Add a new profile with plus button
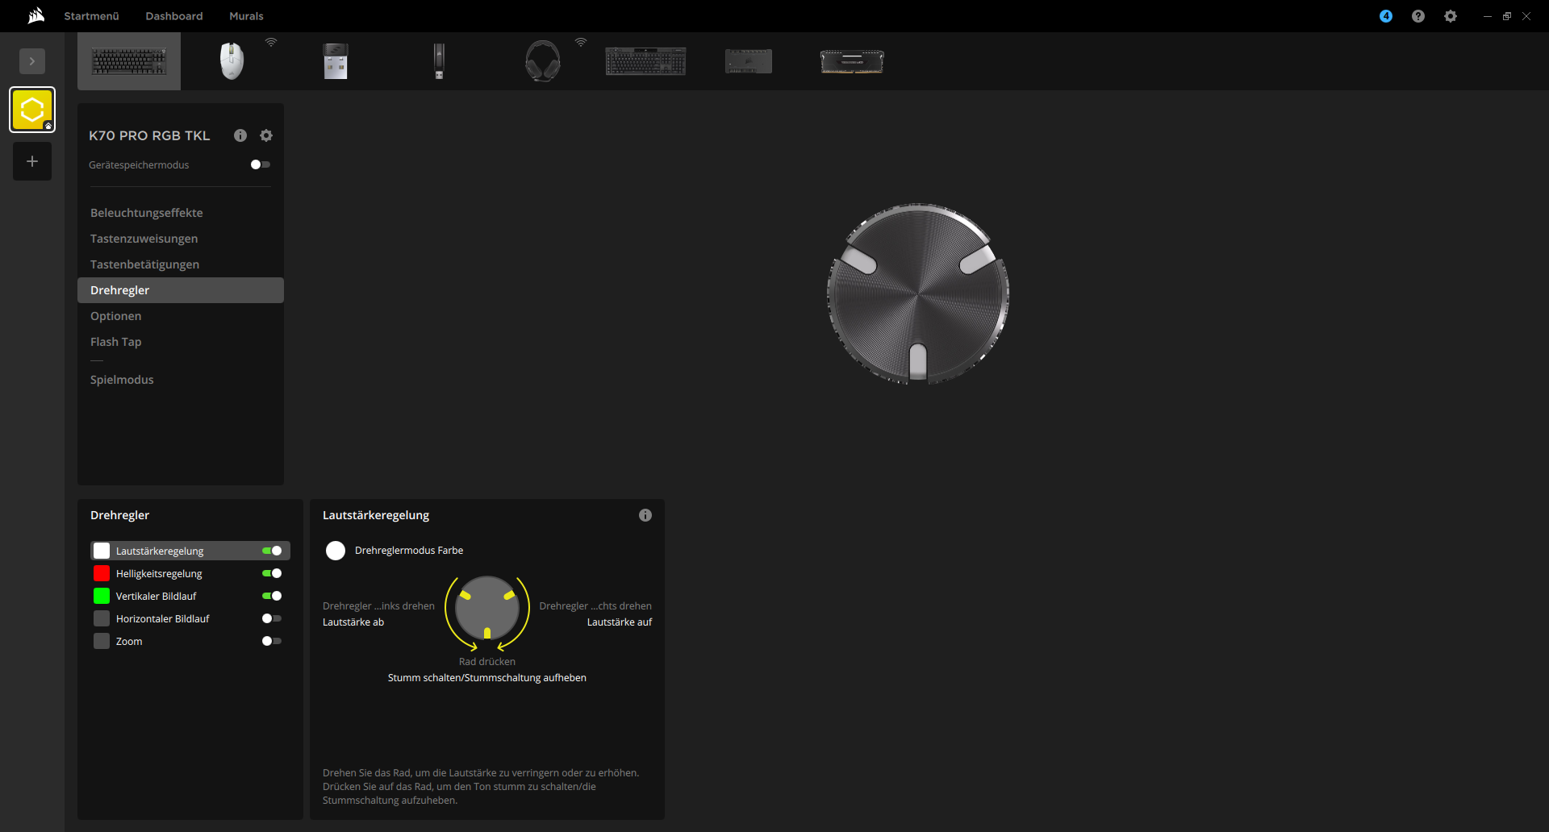The width and height of the screenshot is (1549, 832). [32, 161]
